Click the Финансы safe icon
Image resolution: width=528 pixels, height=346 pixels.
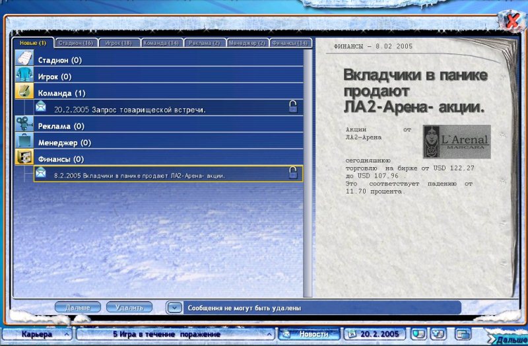pos(24,158)
